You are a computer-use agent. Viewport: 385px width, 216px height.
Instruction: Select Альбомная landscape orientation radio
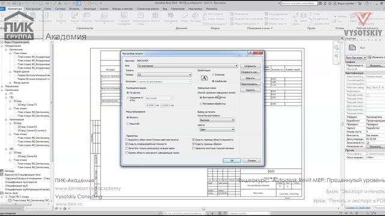213,81
